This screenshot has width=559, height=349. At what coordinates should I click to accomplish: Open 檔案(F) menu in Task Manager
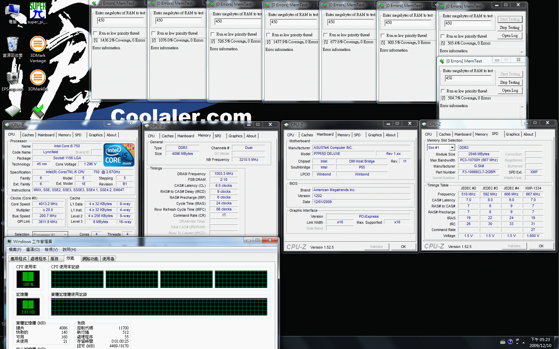15,250
